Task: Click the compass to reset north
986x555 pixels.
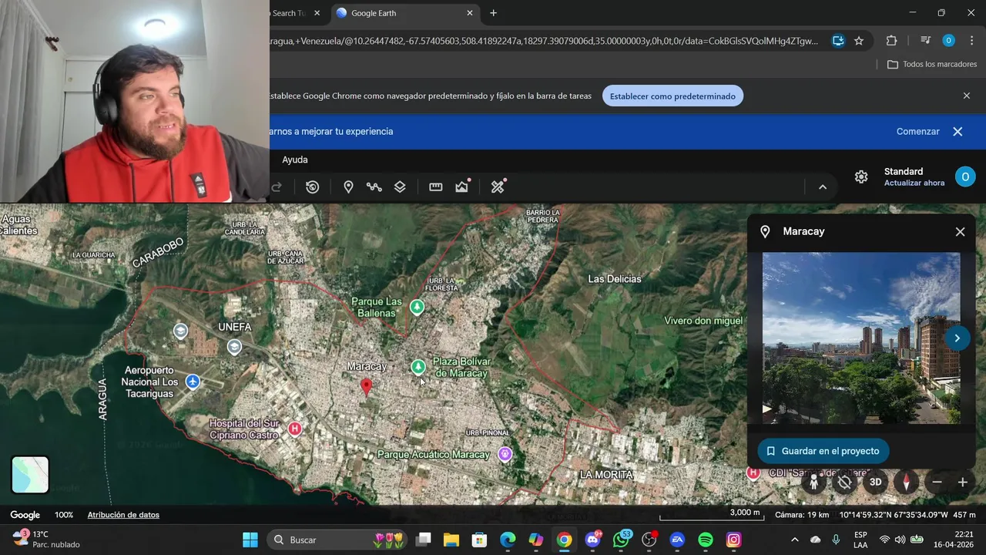Action: 907,483
